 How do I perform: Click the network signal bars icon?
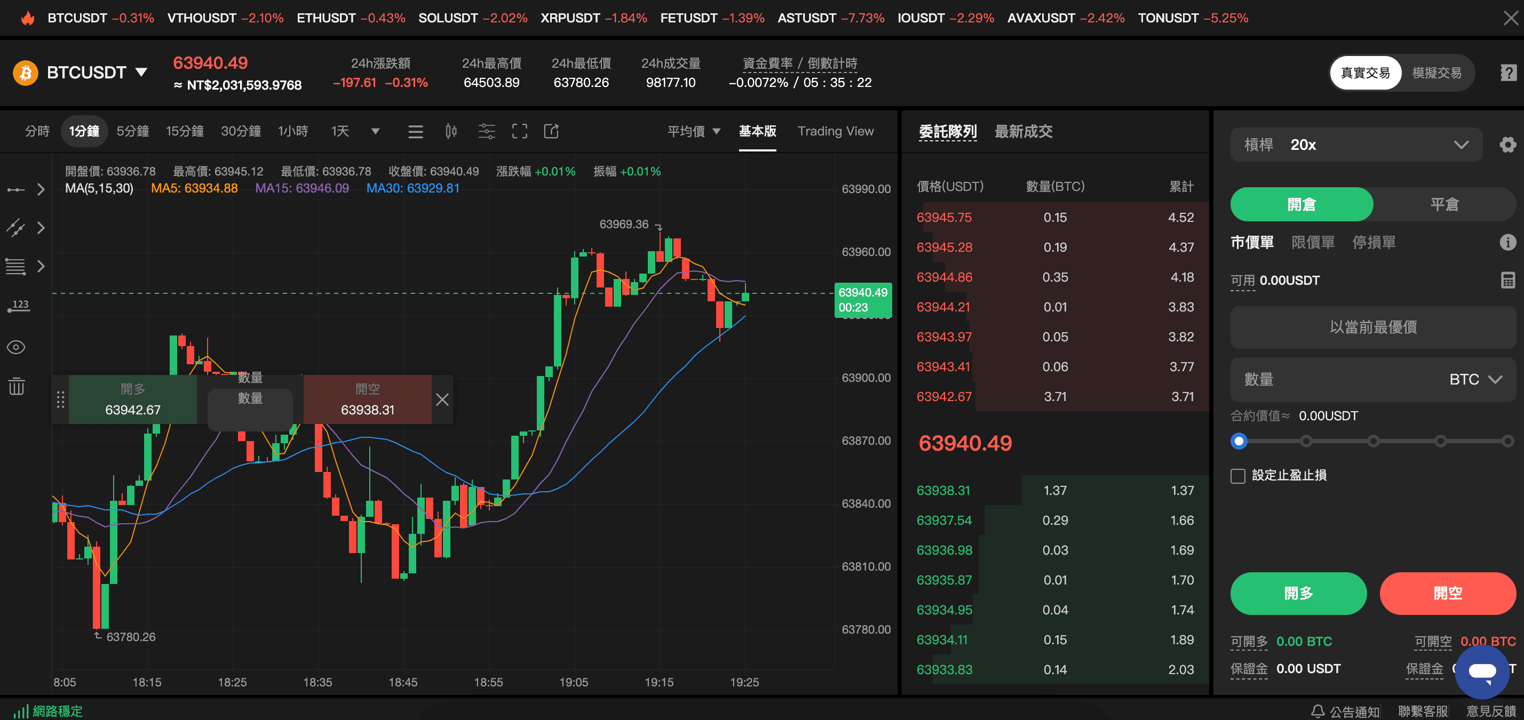pos(21,711)
